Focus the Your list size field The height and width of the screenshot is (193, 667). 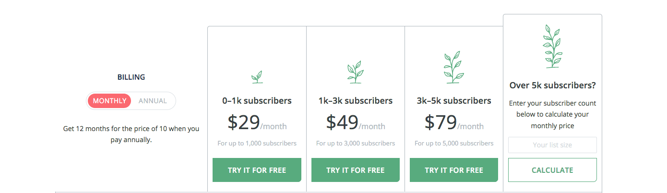(552, 145)
